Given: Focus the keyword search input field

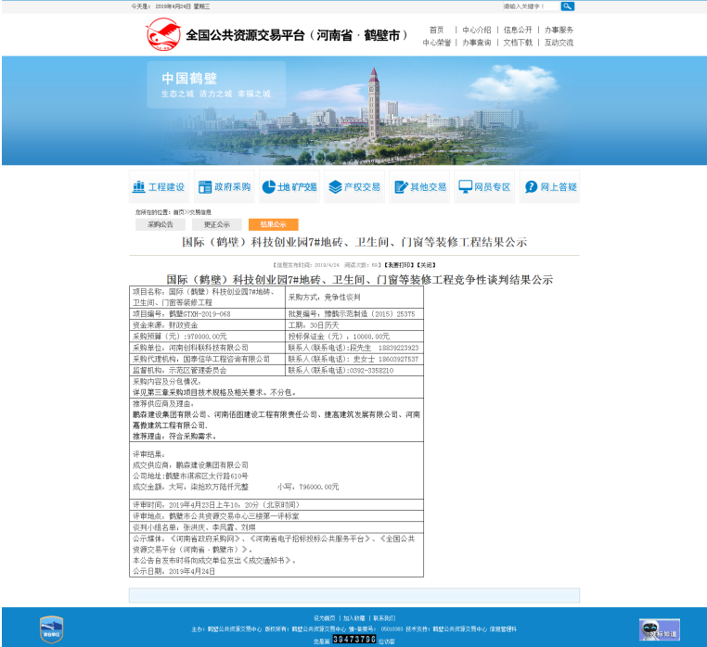Looking at the screenshot, I should tap(530, 6).
